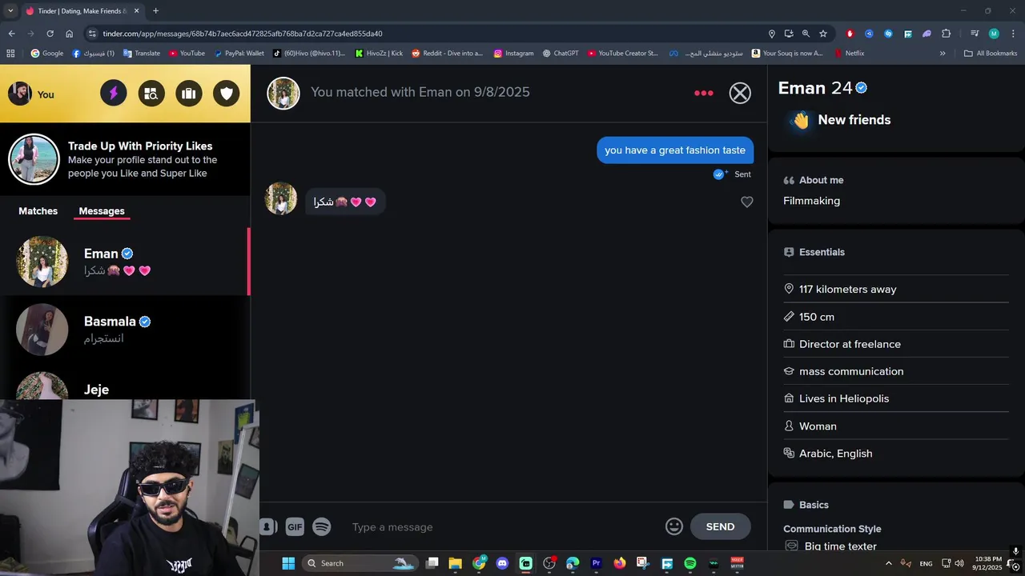Viewport: 1025px width, 576px height.
Task: Open the three red dots chat options
Action: click(x=704, y=93)
